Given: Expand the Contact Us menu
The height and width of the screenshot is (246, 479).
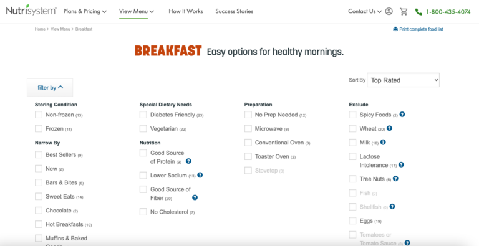Looking at the screenshot, I should (365, 11).
